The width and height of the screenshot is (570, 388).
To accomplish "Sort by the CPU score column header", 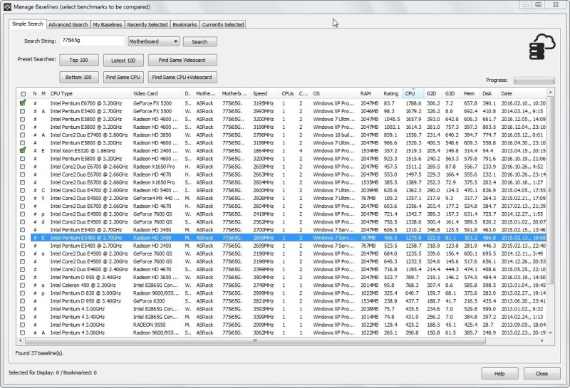I will click(x=413, y=93).
